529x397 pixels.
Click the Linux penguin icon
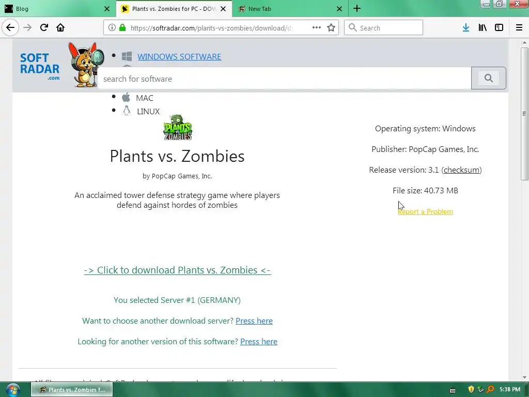pos(127,111)
